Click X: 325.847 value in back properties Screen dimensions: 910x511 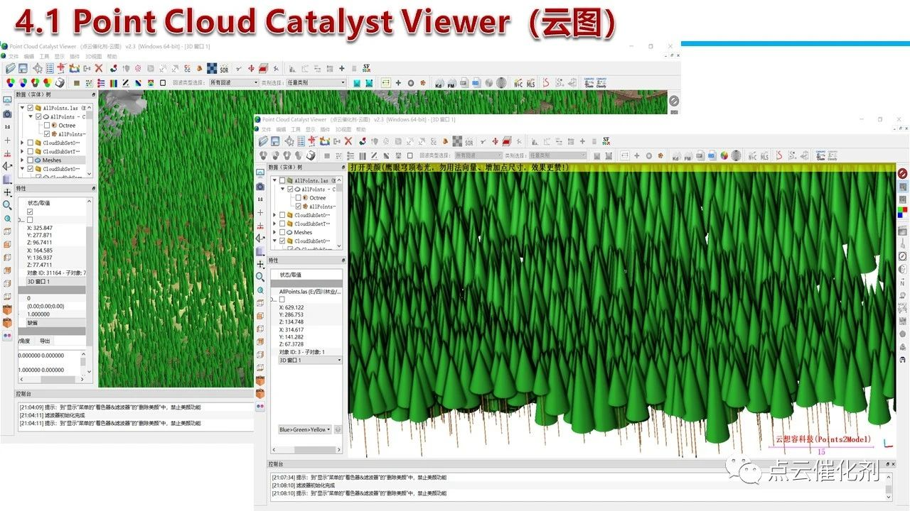coord(39,228)
